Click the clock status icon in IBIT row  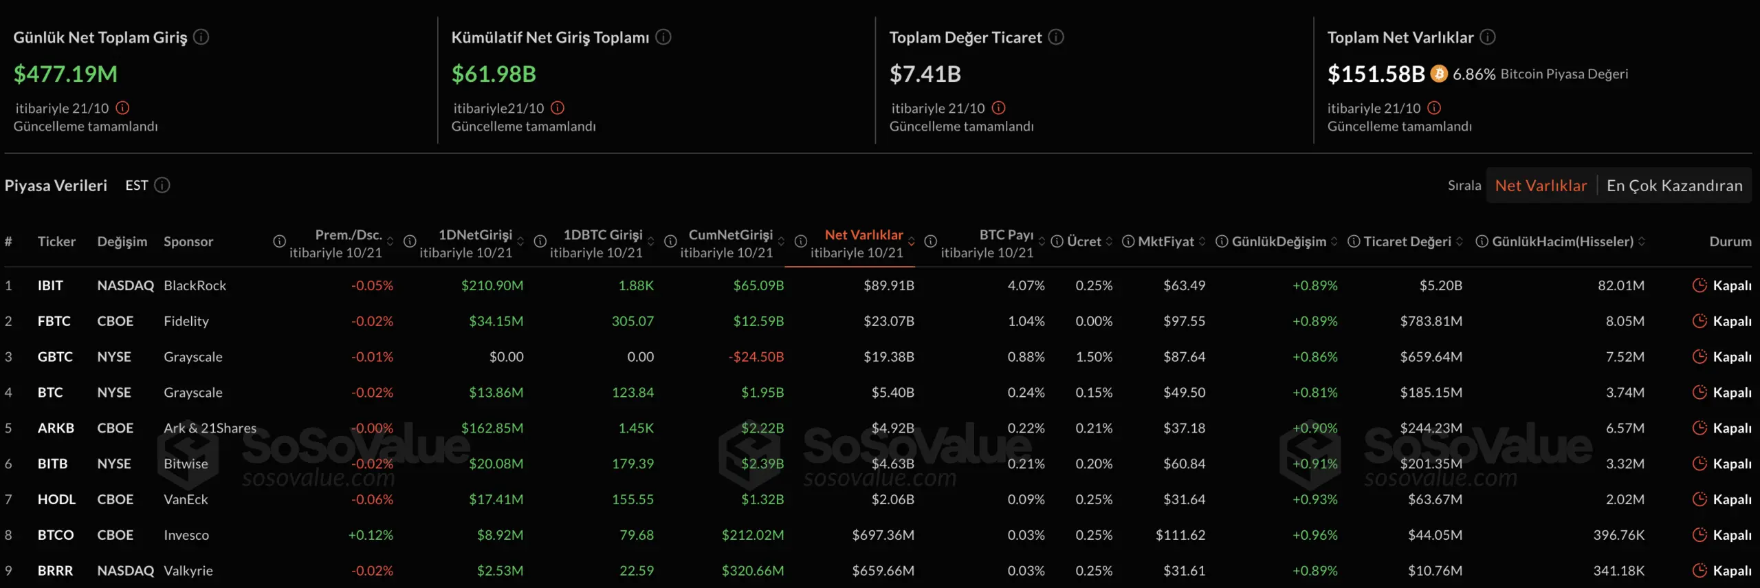(1699, 285)
